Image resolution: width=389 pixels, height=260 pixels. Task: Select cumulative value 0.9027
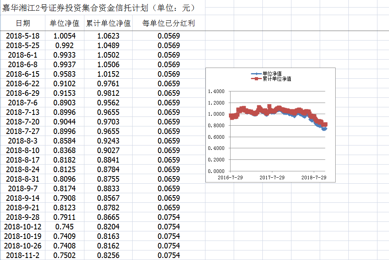tap(108, 150)
